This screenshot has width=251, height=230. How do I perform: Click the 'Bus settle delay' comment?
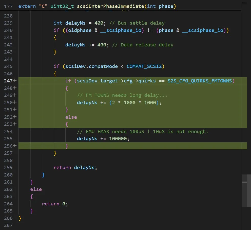pyautogui.click(x=137, y=23)
